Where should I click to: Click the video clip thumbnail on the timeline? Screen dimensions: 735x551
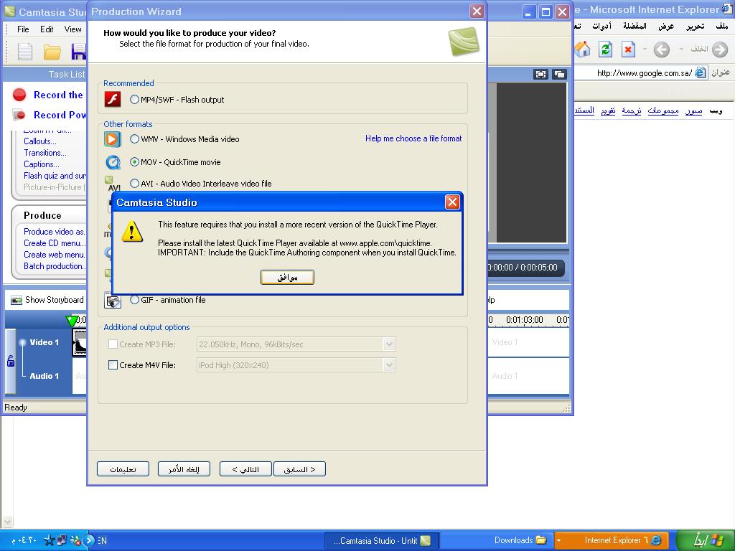click(x=80, y=342)
